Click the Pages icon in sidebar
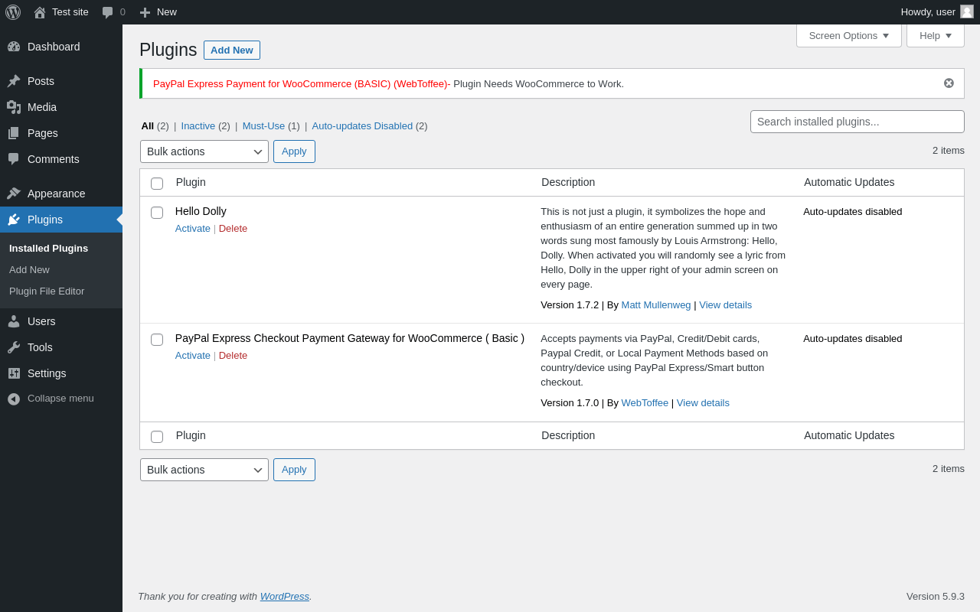This screenshot has width=980, height=612. click(14, 133)
